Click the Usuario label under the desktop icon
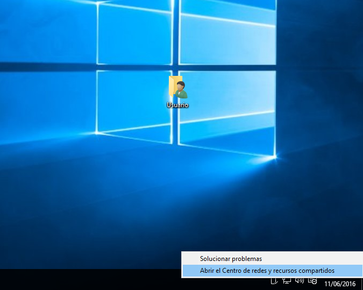The height and width of the screenshot is (290, 363). (177, 105)
